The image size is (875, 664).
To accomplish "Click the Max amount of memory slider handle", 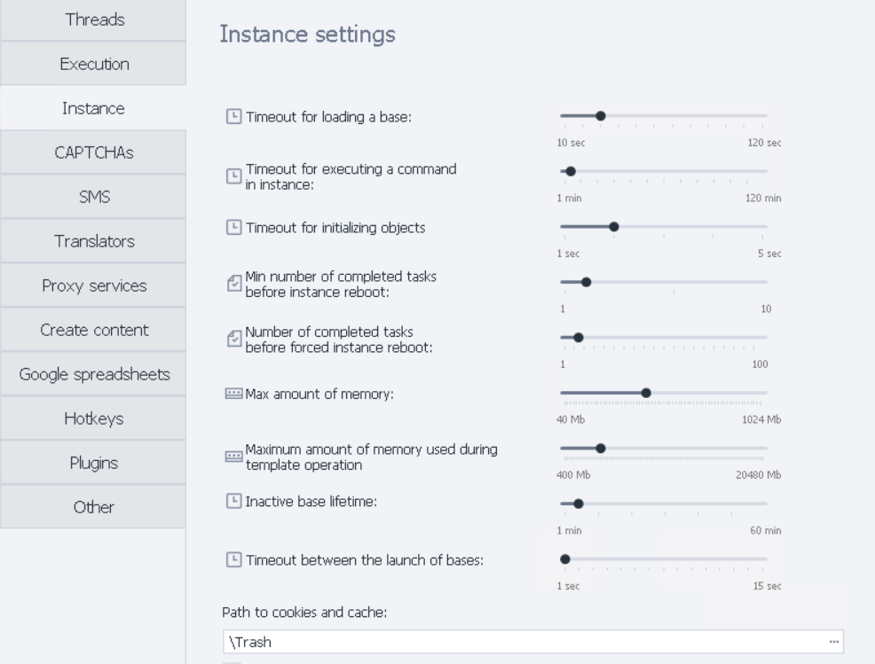I will point(646,393).
